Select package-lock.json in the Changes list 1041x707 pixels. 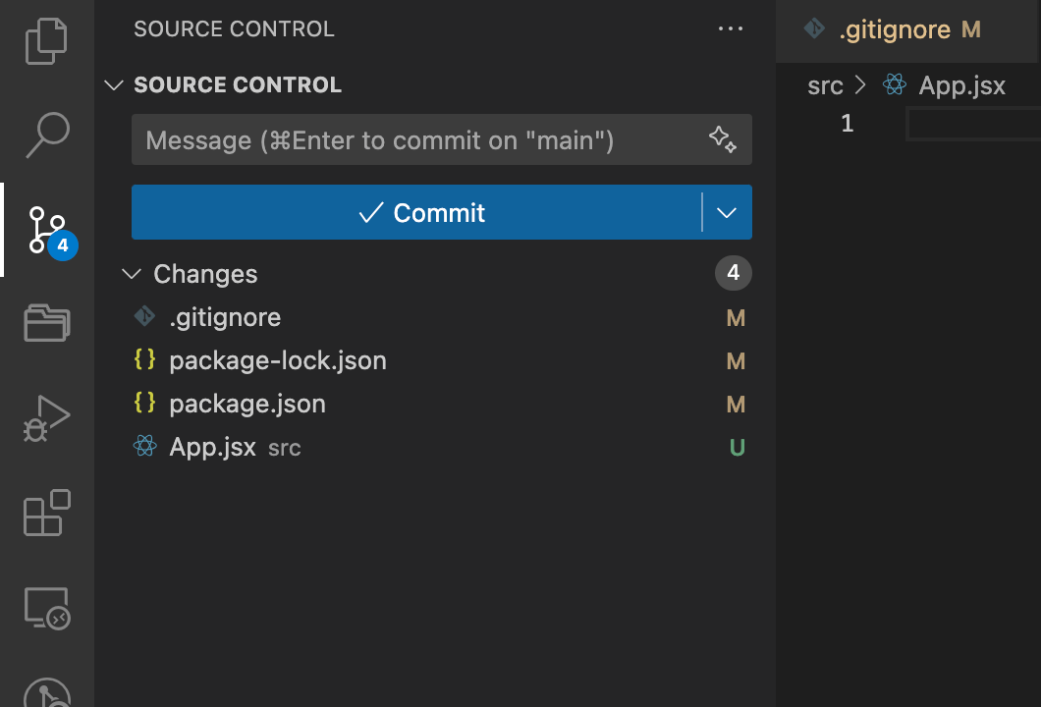click(278, 359)
